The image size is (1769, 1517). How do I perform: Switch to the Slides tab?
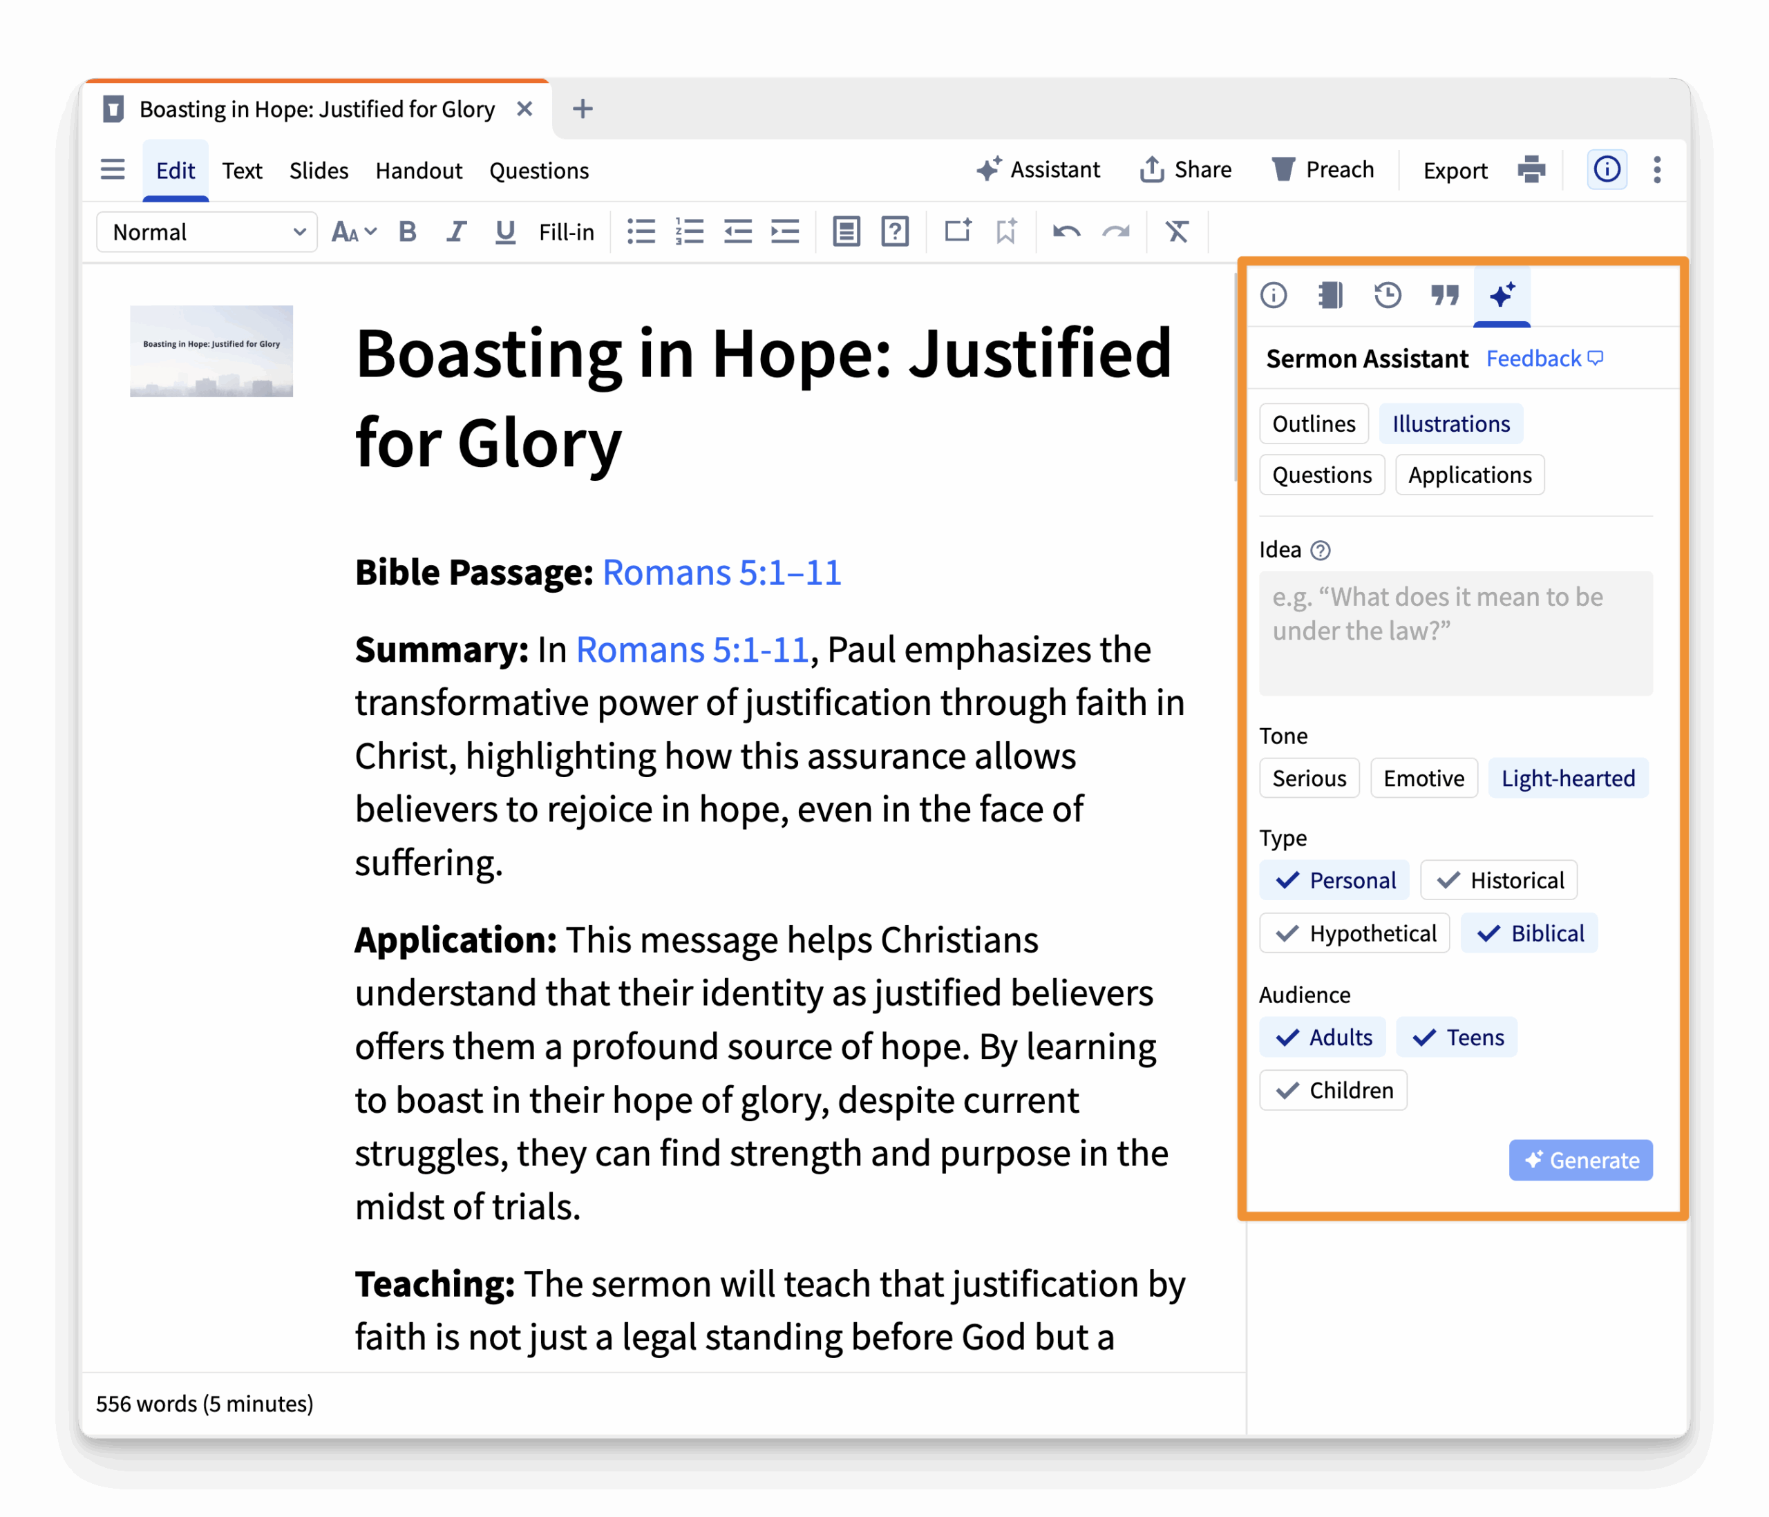coord(319,171)
